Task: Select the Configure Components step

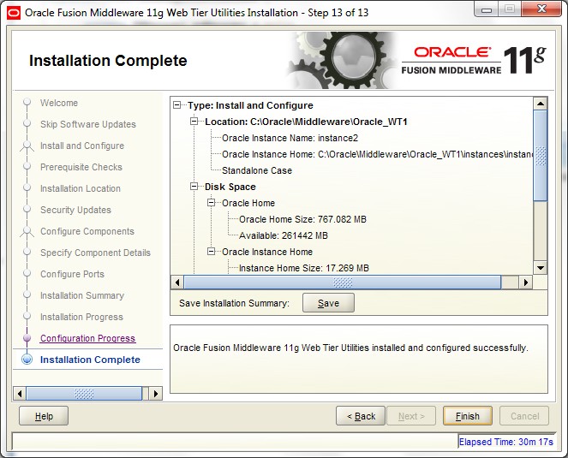Action: point(87,231)
